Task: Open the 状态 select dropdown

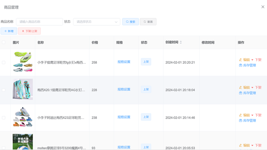Action: coord(96,22)
